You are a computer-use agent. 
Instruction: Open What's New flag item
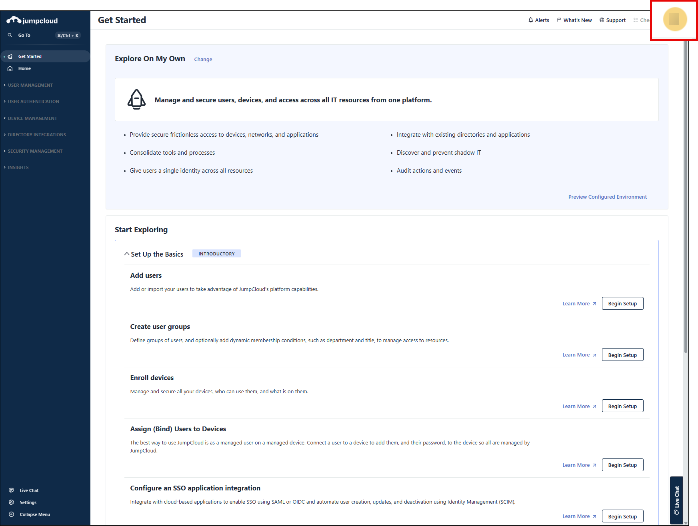click(574, 20)
